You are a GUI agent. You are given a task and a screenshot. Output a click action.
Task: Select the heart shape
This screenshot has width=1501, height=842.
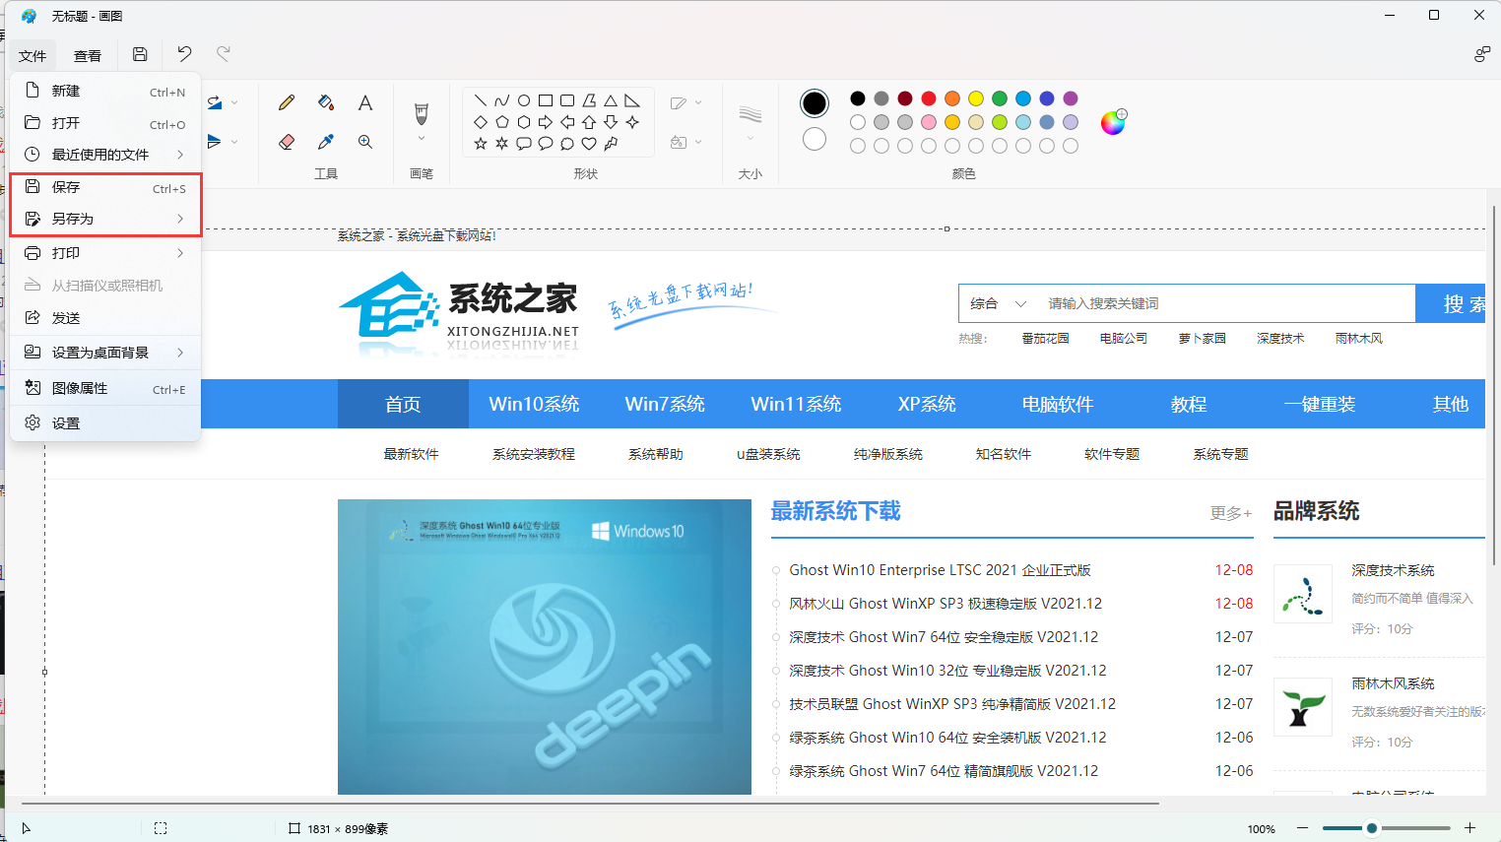(x=587, y=144)
